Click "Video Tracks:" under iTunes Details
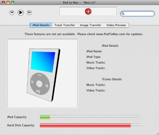Viewport: 159px width, 135px height. [x=96, y=91]
